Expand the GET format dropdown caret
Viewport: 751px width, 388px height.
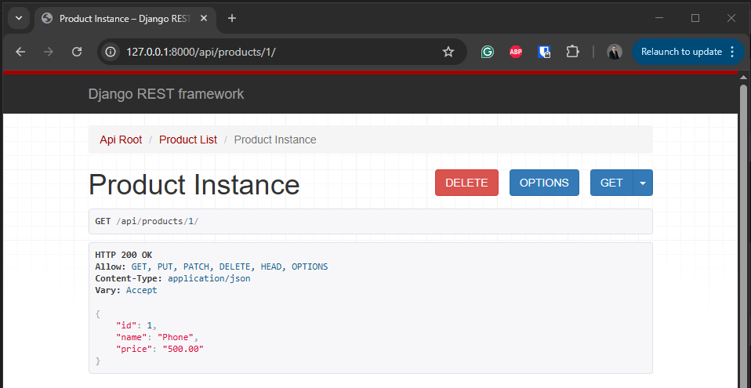(643, 183)
